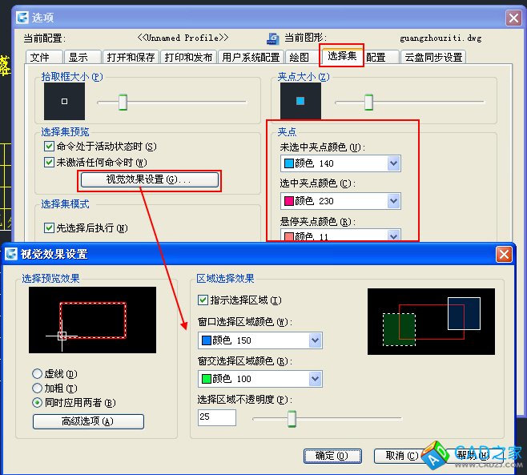Open 选中夹点颜色 color dropdown
This screenshot has width=527, height=475.
click(x=392, y=201)
